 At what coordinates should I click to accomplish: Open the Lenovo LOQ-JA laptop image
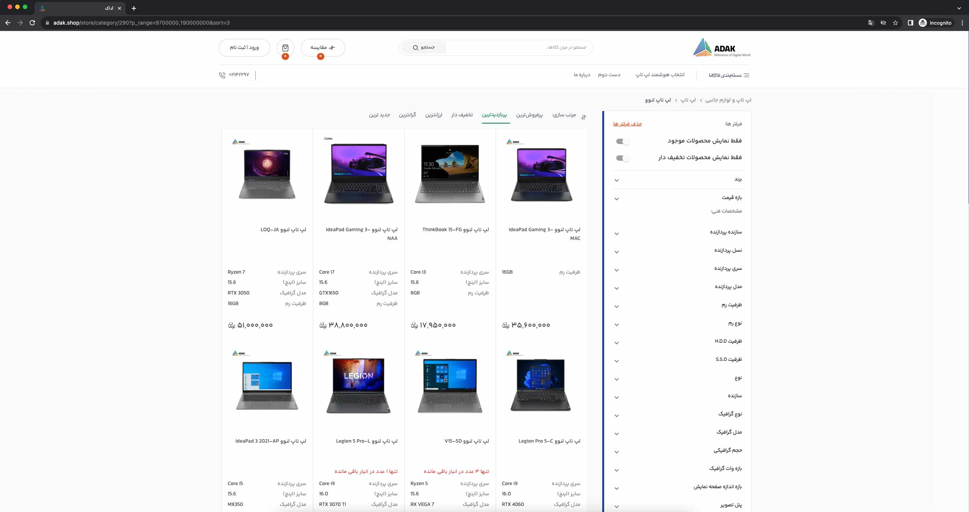(267, 174)
